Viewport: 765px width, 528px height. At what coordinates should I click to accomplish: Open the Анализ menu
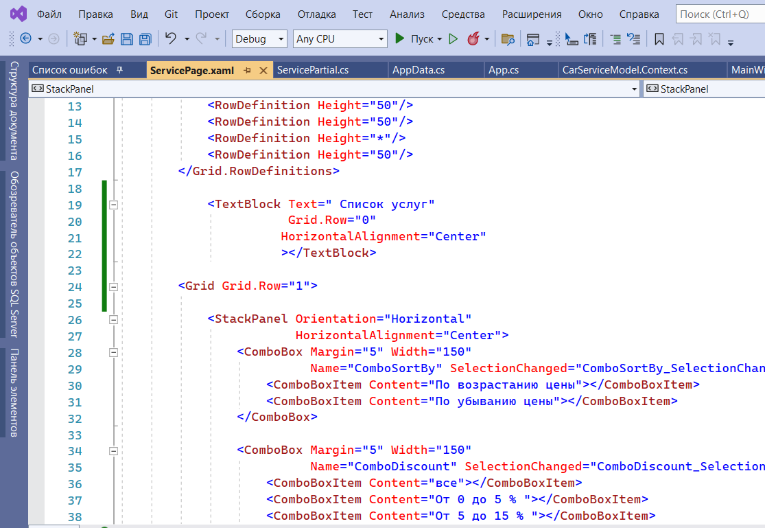(x=408, y=14)
